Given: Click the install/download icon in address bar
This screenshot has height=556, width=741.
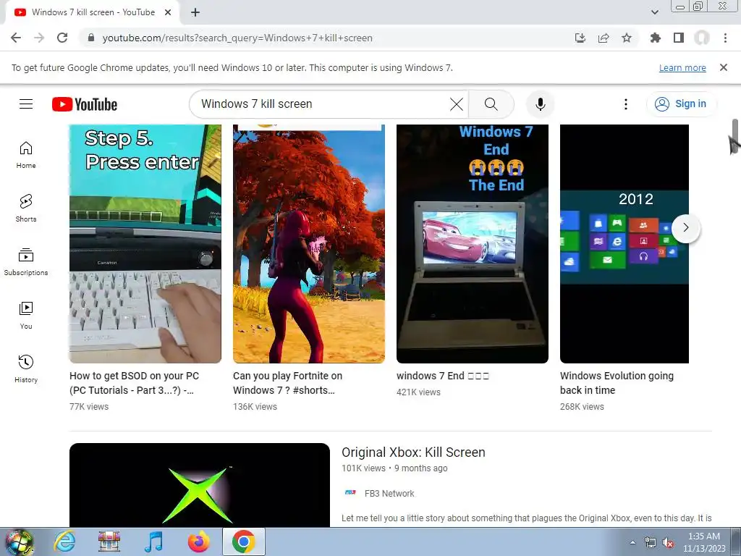Looking at the screenshot, I should (580, 38).
